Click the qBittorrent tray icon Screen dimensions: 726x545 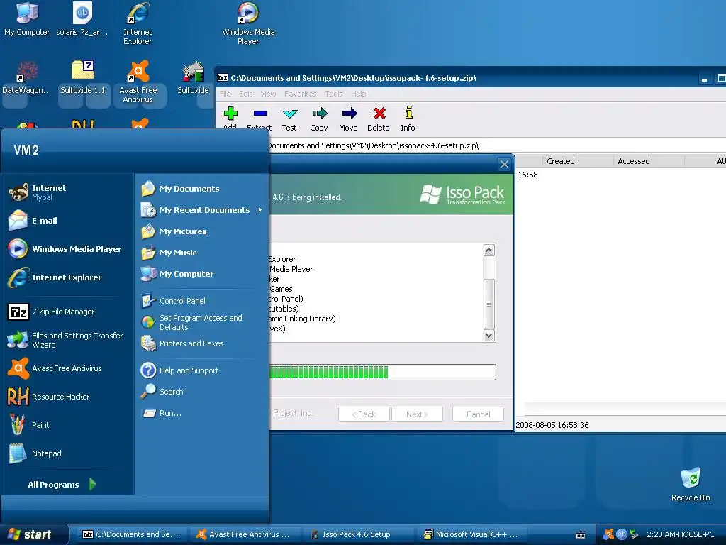[x=621, y=534]
